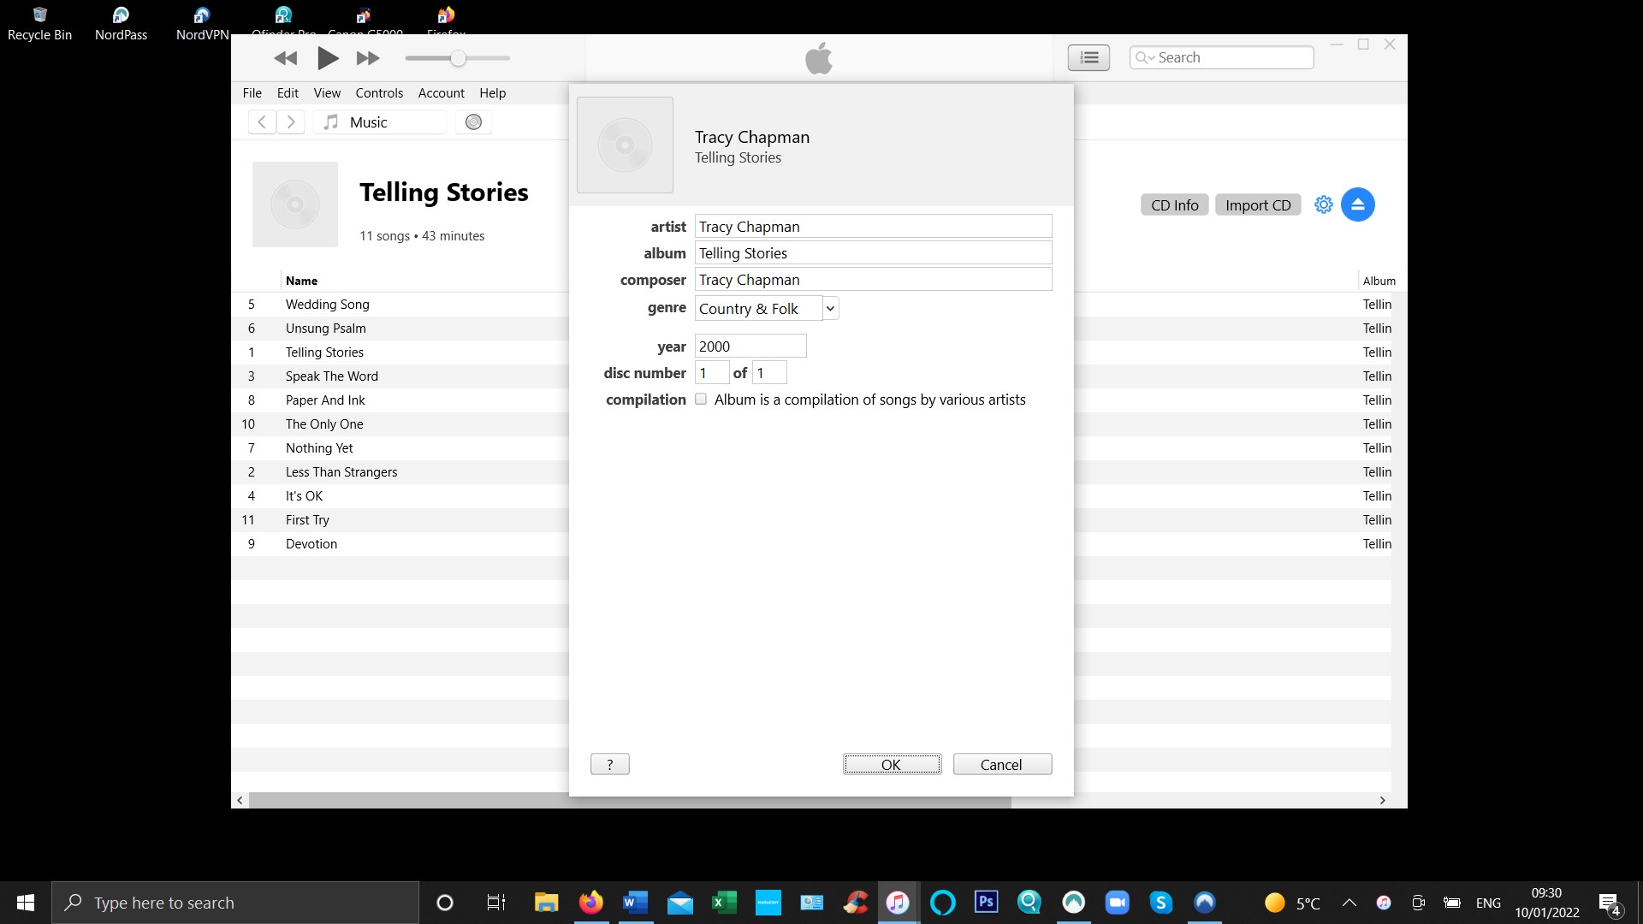This screenshot has width=1643, height=924.
Task: Click the CD disc icon beside Music
Action: pyautogui.click(x=473, y=122)
